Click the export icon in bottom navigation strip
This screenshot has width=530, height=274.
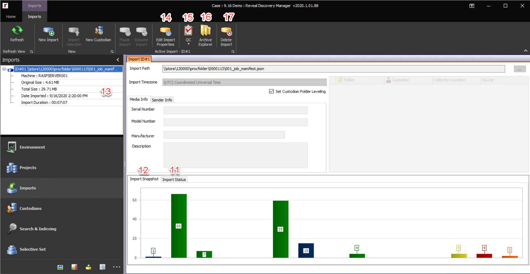click(x=88, y=267)
